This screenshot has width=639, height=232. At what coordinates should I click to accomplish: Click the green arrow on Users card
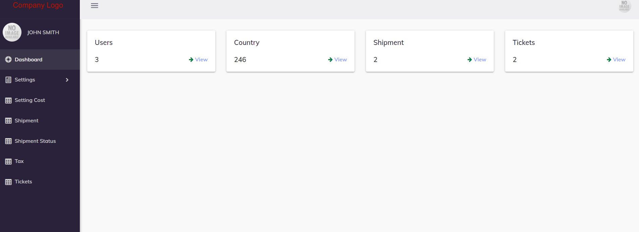[191, 60]
